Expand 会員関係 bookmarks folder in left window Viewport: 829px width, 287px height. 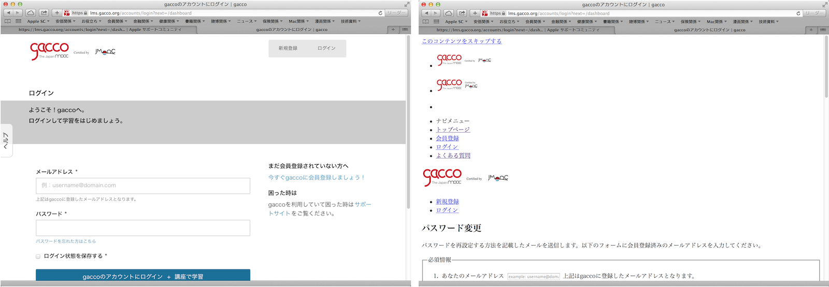(117, 21)
